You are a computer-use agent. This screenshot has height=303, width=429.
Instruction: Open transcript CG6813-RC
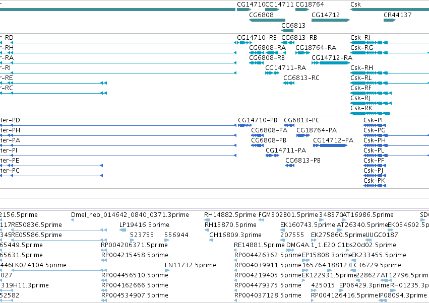[x=301, y=78]
